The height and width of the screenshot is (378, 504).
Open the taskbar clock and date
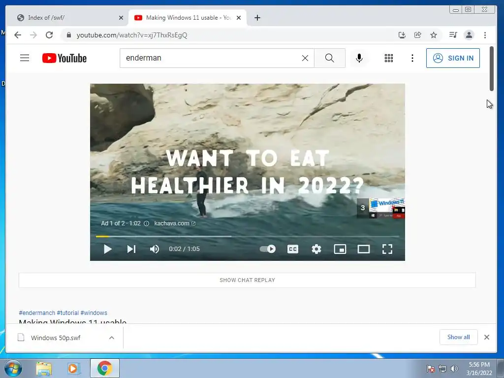click(479, 369)
